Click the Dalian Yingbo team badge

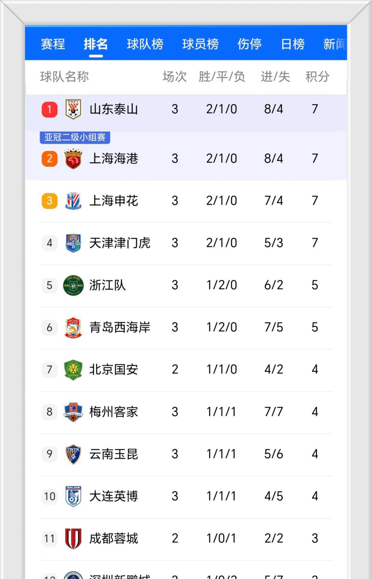(x=73, y=496)
